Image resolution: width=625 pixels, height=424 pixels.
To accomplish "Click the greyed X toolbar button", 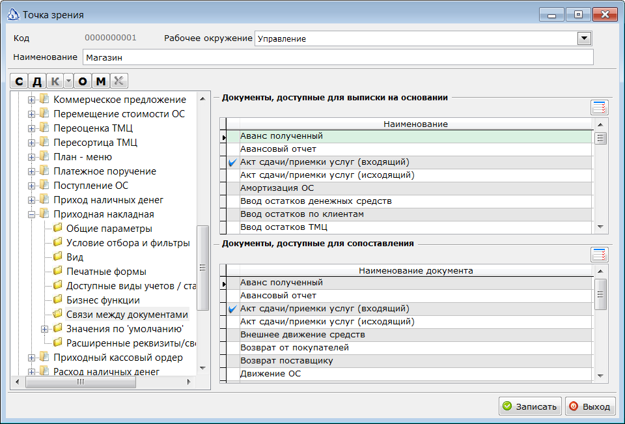I will click(118, 81).
